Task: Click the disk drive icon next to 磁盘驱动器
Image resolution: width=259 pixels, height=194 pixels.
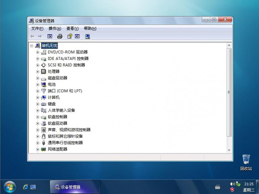Action: (44, 79)
